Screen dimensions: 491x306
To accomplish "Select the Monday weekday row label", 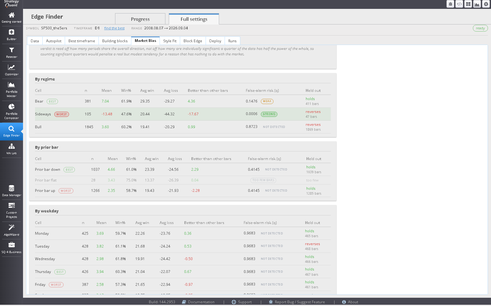I will click(x=42, y=233).
